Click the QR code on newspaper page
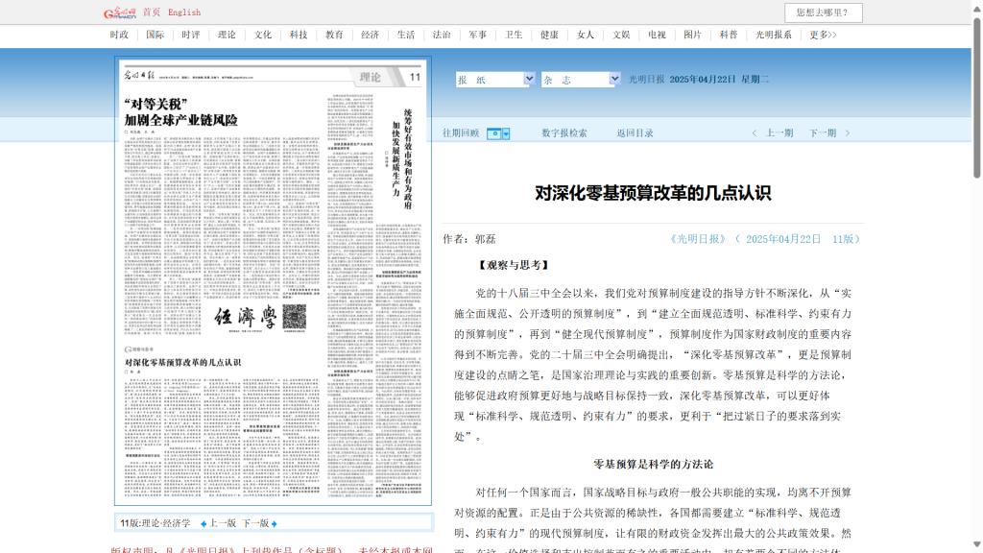This screenshot has width=983, height=553. tap(294, 316)
